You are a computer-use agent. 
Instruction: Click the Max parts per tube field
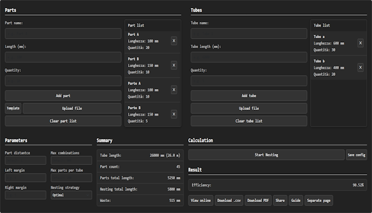coord(71,178)
